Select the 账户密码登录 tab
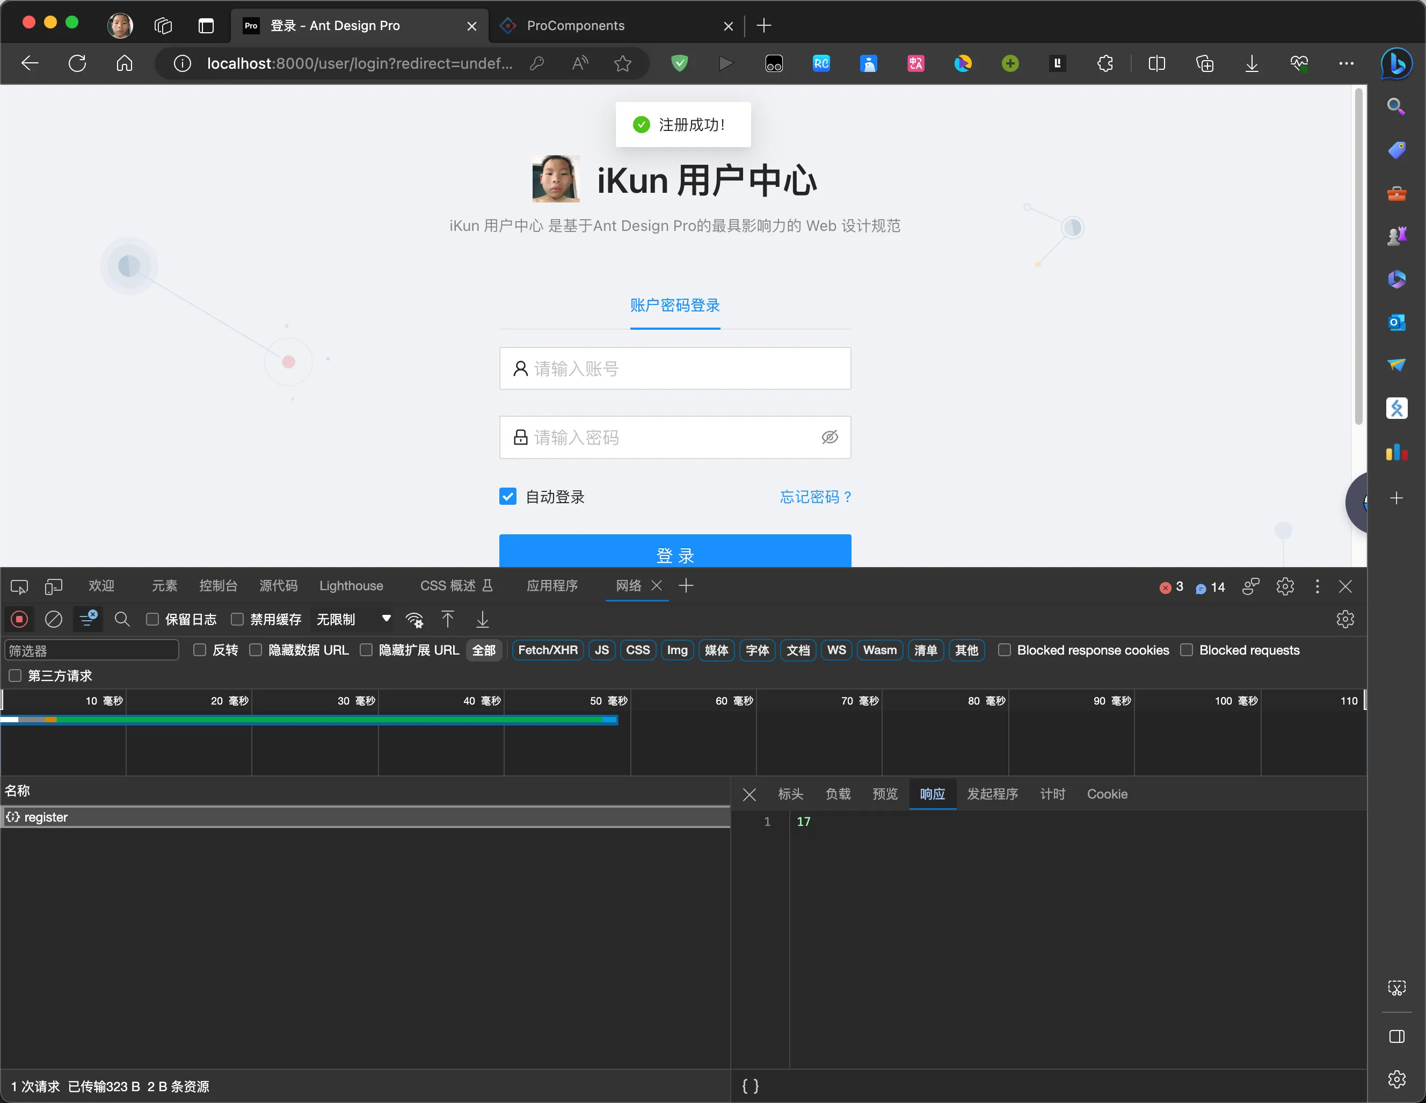1426x1103 pixels. click(674, 305)
